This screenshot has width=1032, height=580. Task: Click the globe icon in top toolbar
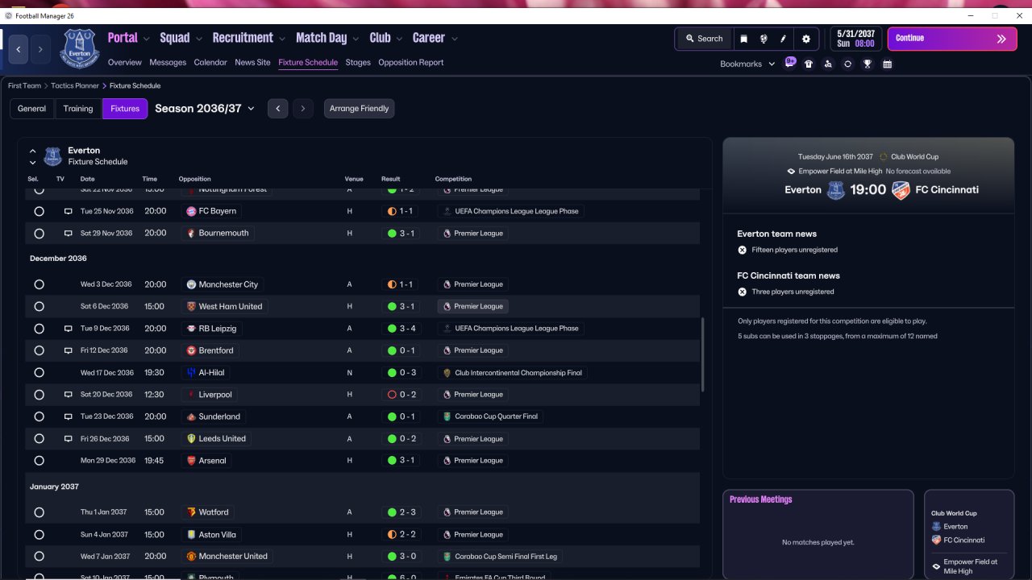point(764,39)
